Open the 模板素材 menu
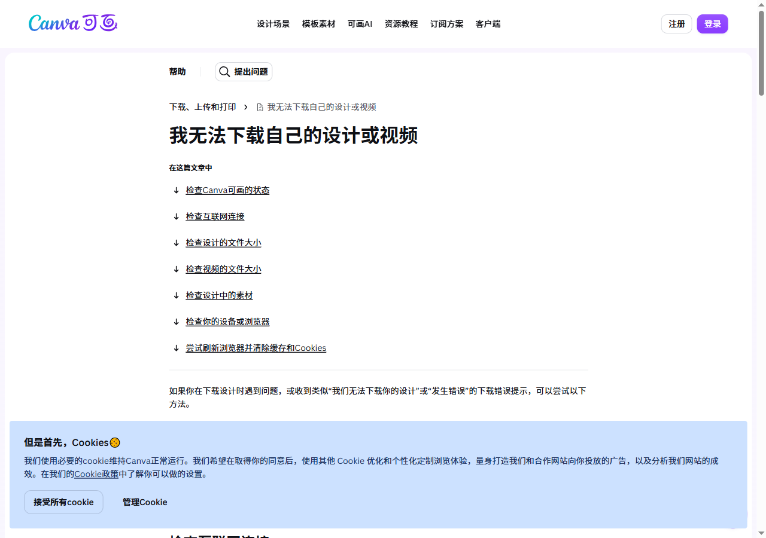Screen dimensions: 766x538 tap(319, 24)
